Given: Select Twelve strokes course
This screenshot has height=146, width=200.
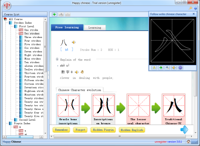Looking at the screenshot, I should click(x=34, y=69).
